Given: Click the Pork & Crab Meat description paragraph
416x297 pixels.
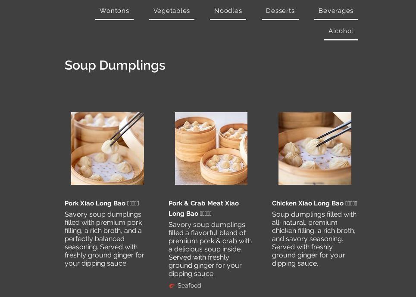Looking at the screenshot, I should coord(210,249).
